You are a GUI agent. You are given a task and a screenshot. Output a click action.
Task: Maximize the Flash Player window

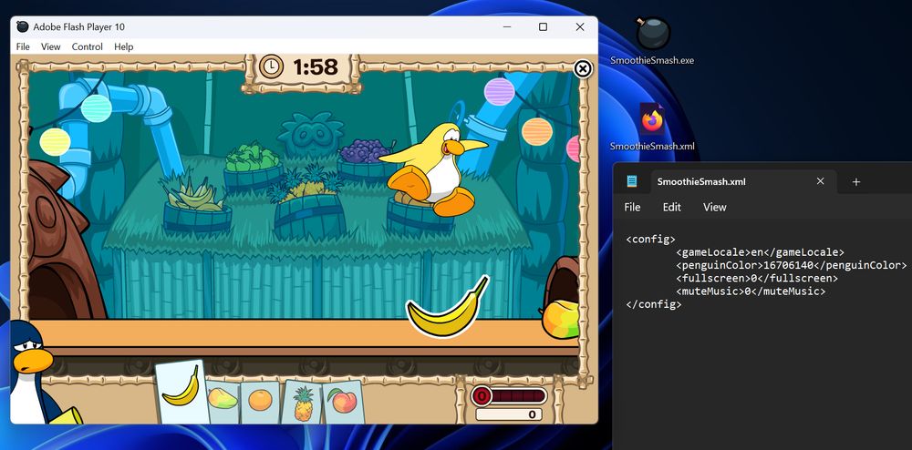tap(543, 26)
